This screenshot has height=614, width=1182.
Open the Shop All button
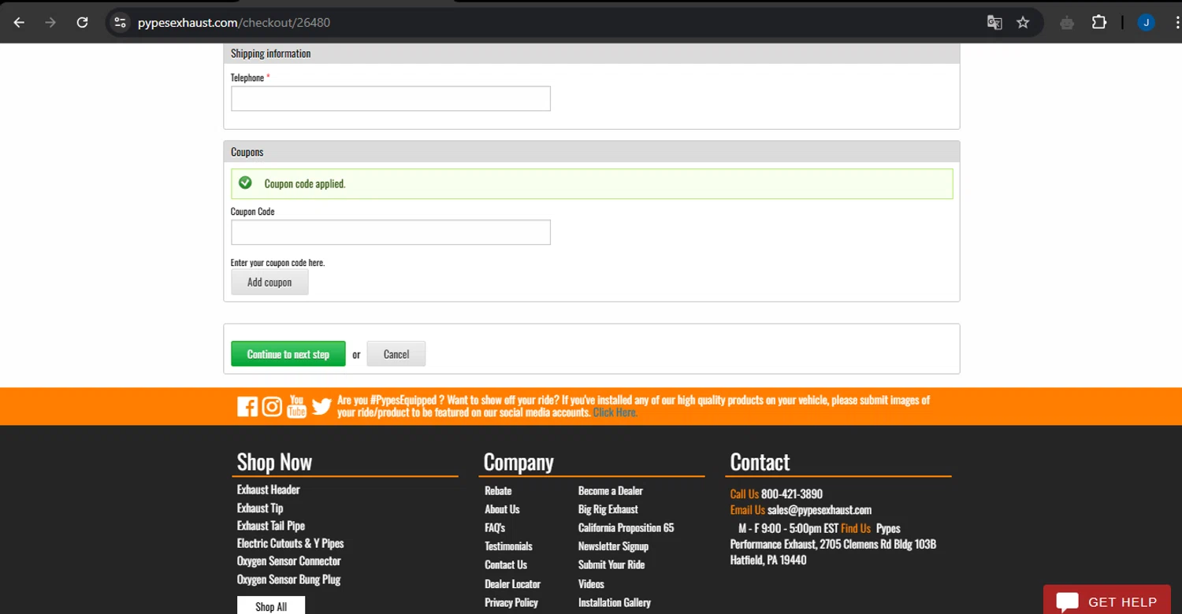click(x=271, y=606)
